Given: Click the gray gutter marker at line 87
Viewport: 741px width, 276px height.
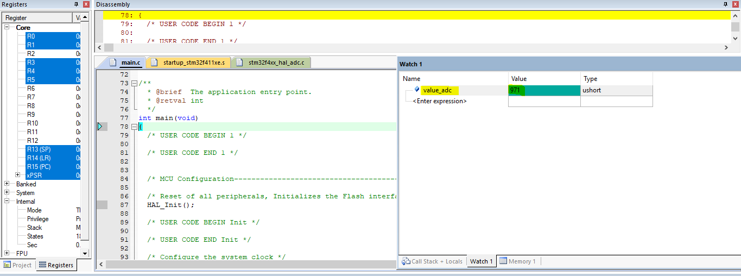Looking at the screenshot, I should pyautogui.click(x=102, y=205).
